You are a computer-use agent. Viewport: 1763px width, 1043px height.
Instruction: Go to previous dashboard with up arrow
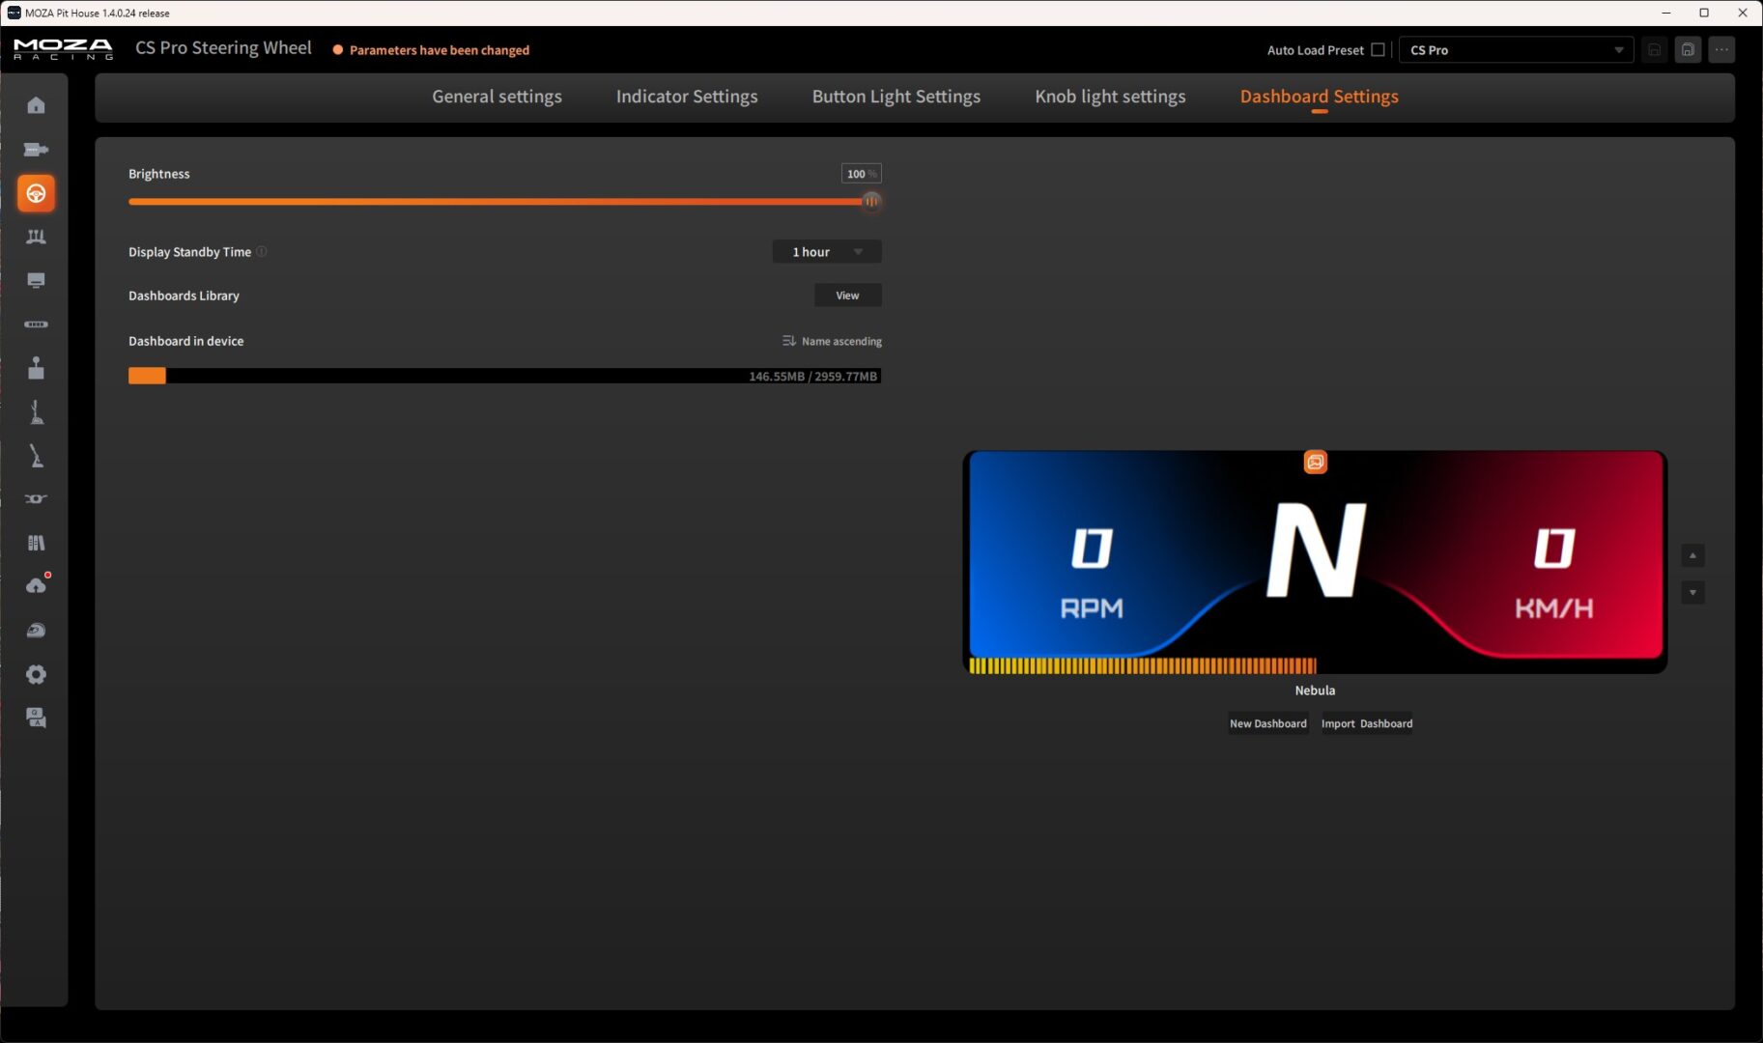(x=1692, y=556)
